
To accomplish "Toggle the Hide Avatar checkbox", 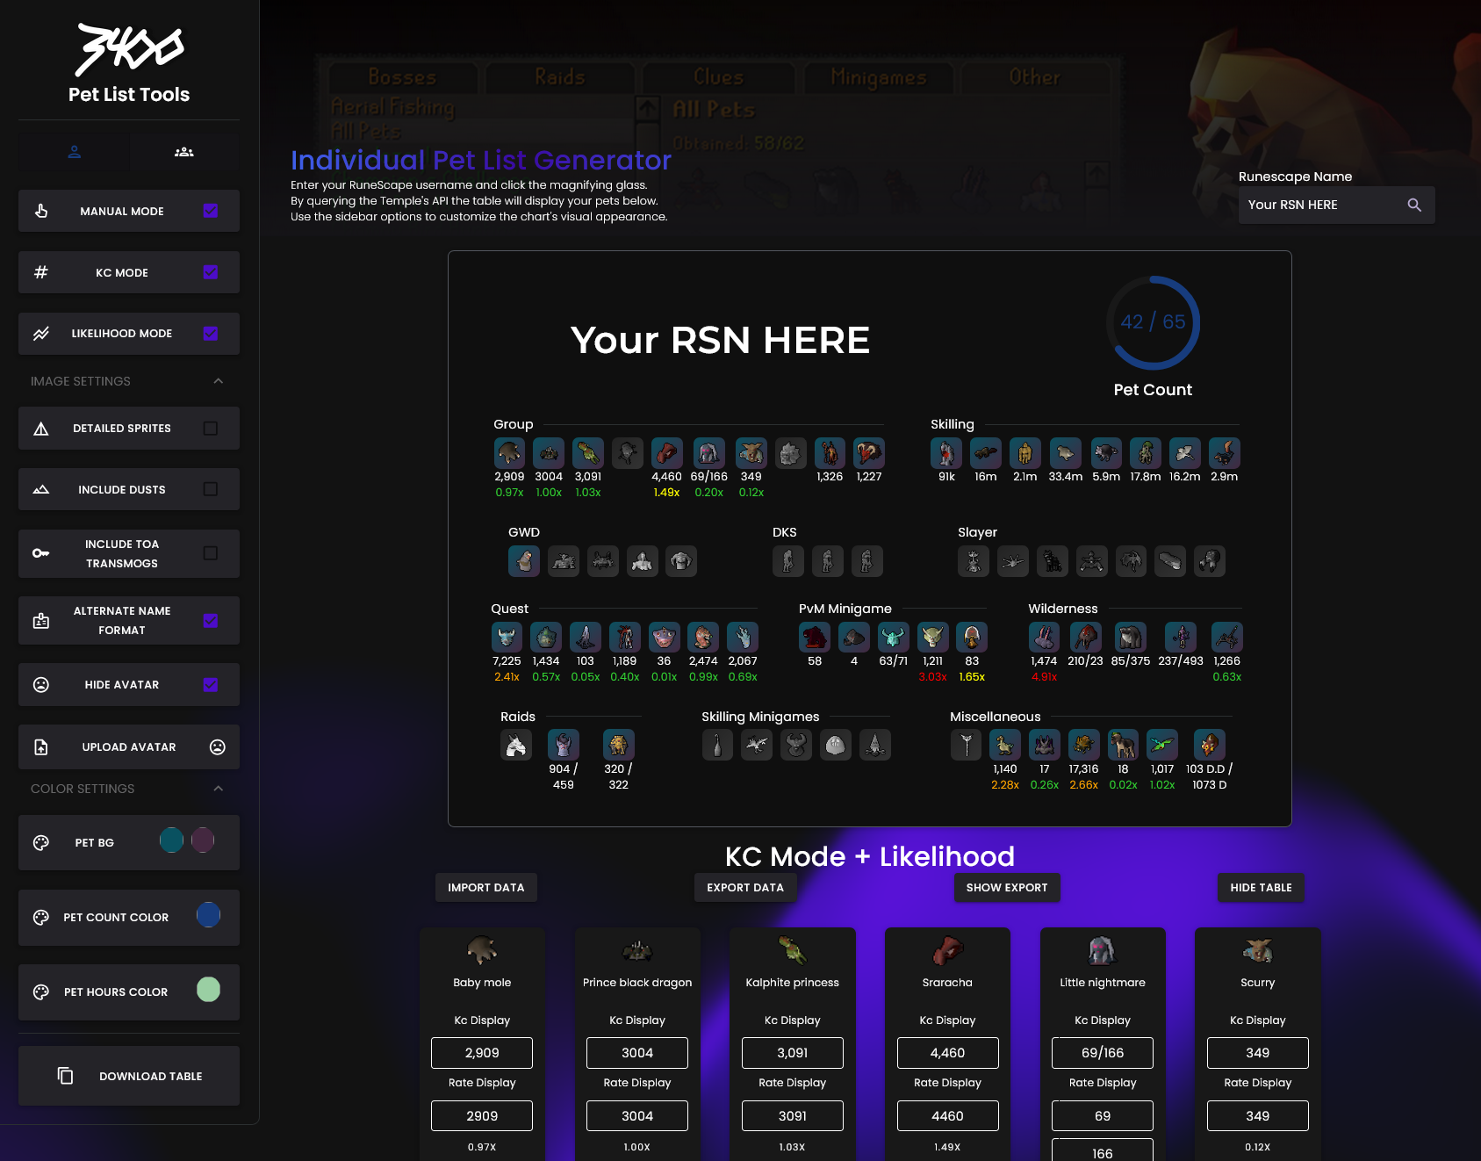I will [x=211, y=685].
